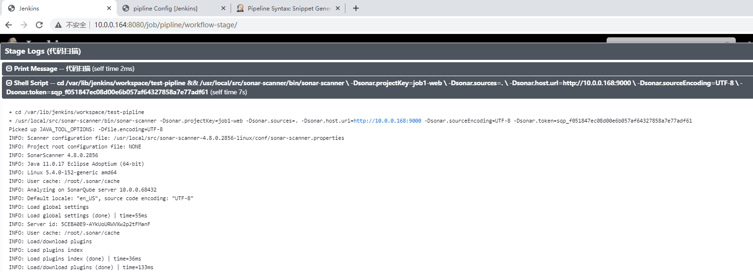The width and height of the screenshot is (753, 272).
Task: Open the http://10.0.0.168:9000 link in log
Action: click(387, 121)
